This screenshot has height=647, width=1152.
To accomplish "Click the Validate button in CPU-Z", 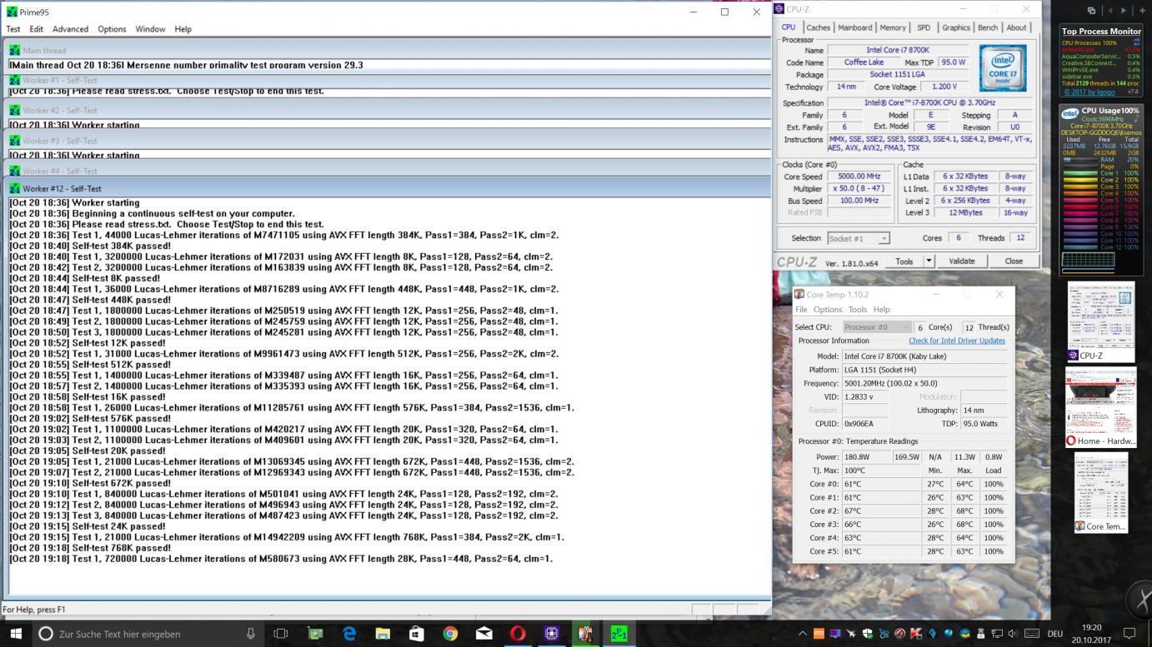I will 961,261.
